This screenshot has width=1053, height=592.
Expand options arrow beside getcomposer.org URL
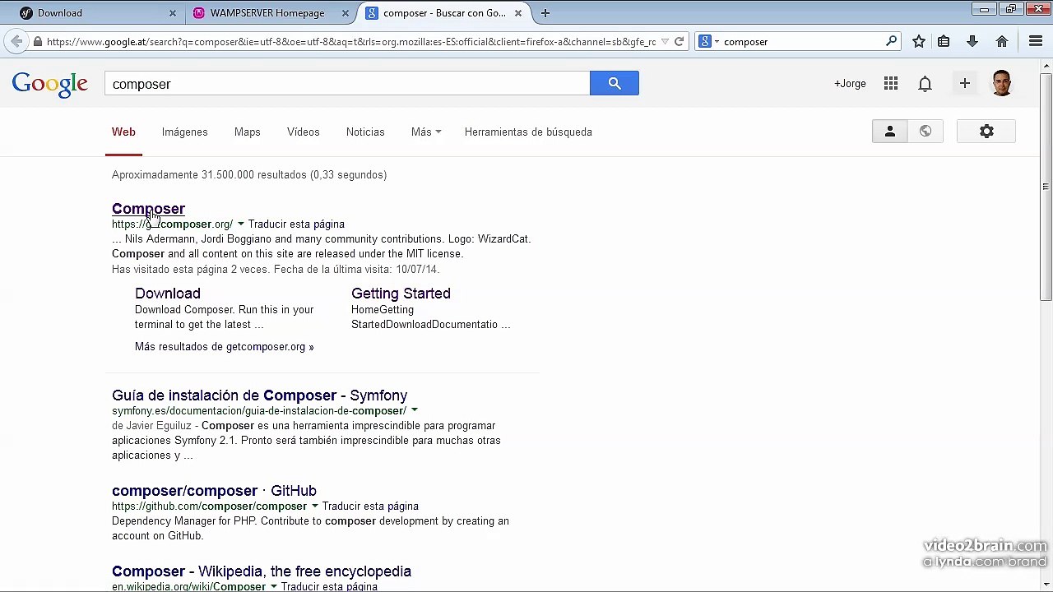pos(240,224)
